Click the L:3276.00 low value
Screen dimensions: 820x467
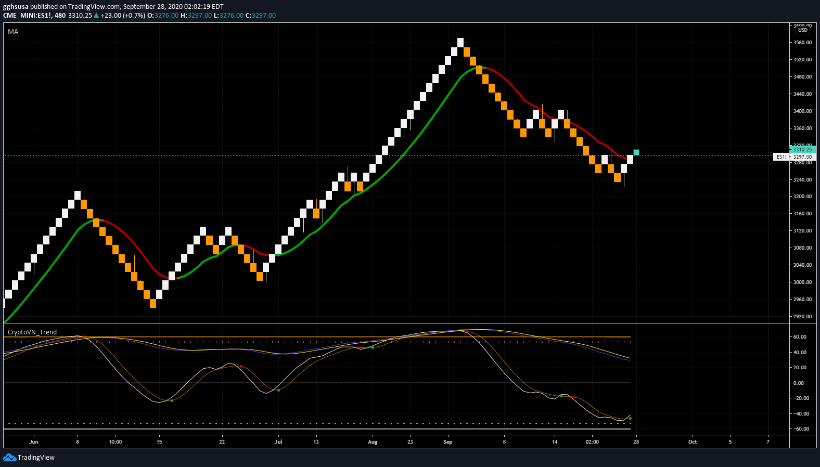point(228,15)
